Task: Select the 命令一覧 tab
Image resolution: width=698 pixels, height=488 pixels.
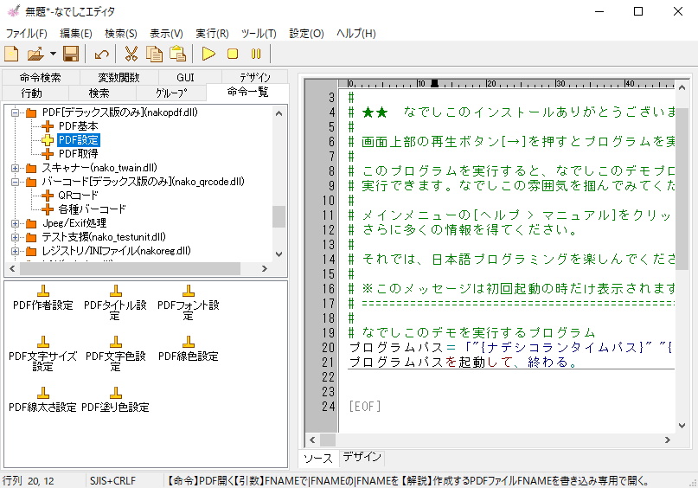Action: (x=247, y=93)
